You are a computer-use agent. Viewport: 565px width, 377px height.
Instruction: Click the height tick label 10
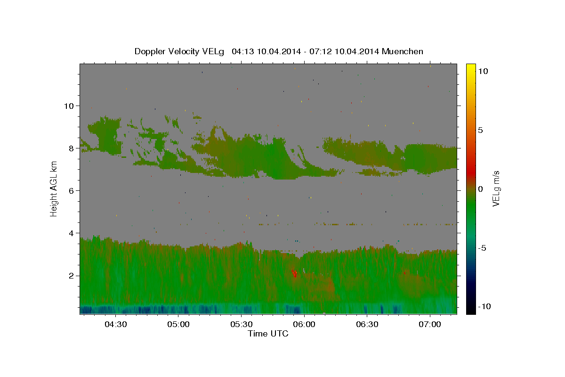point(69,106)
